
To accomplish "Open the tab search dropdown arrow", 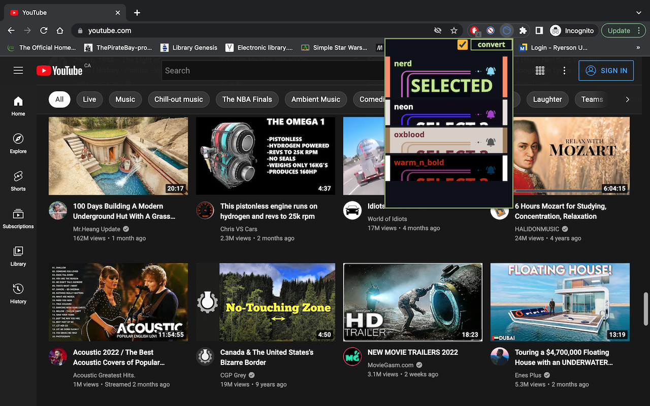I will [x=639, y=13].
